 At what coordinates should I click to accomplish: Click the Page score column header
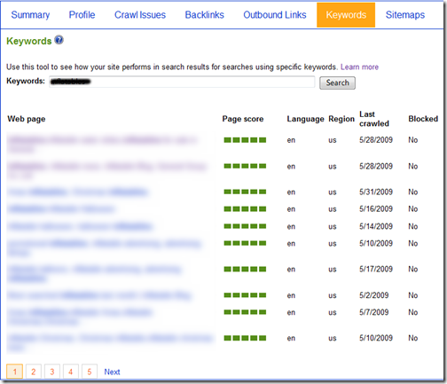click(243, 119)
